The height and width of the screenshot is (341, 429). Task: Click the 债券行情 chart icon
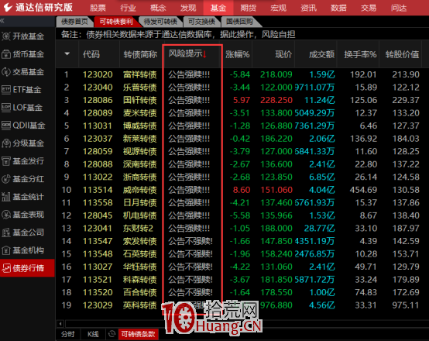[x=5, y=268]
